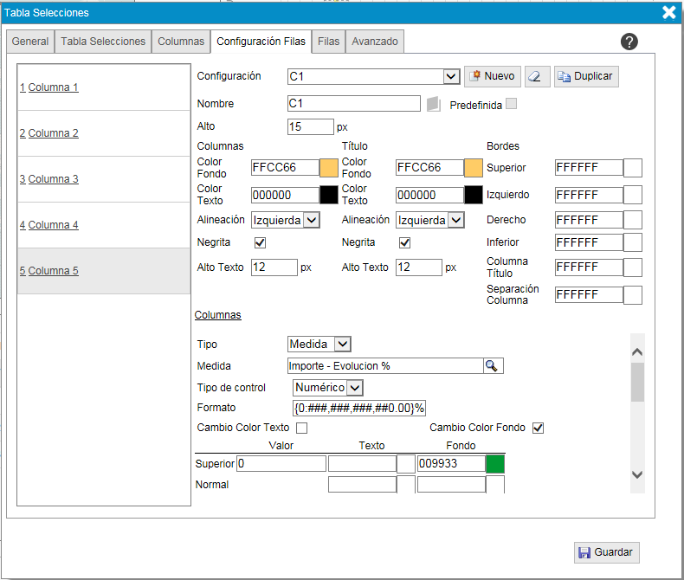Open the Tabla Selecciones tab
This screenshot has width=684, height=580.
103,42
